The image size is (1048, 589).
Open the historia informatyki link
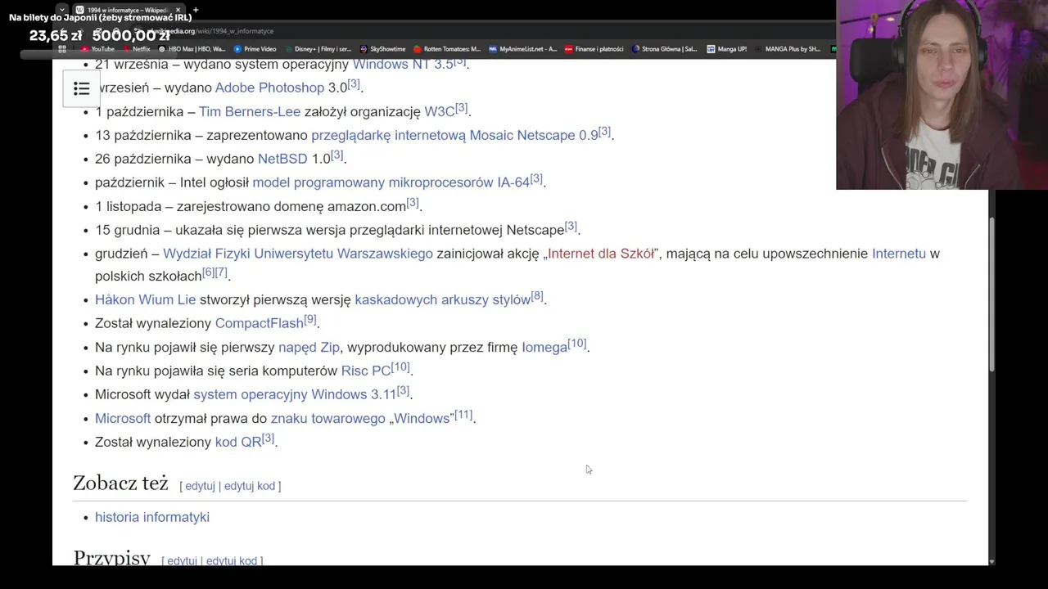152,517
